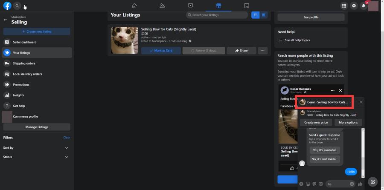384x190 pixels.
Task: Open the GIF picker in the chat
Action: pos(321,184)
